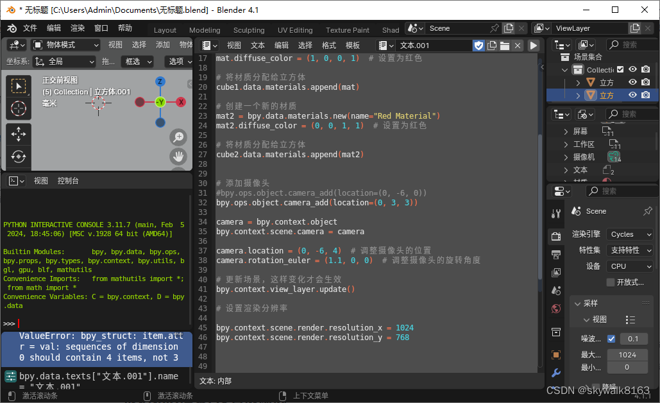Click the pan view hand icon
660x403 pixels.
(x=178, y=157)
